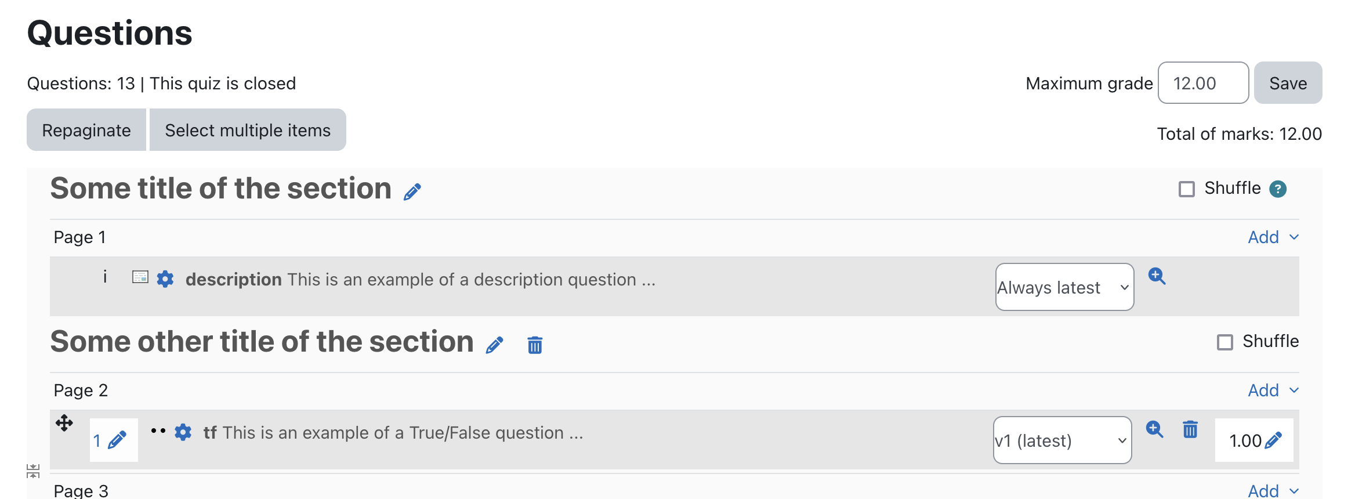Preview the description question with magnifier icon
The image size is (1355, 499).
pyautogui.click(x=1157, y=276)
